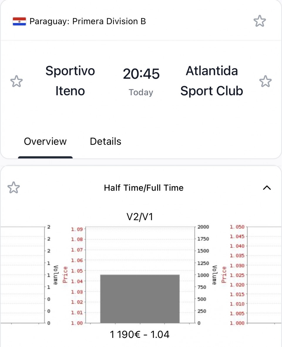Click the V2/V1 chart title
The height and width of the screenshot is (347, 282).
[140, 217]
